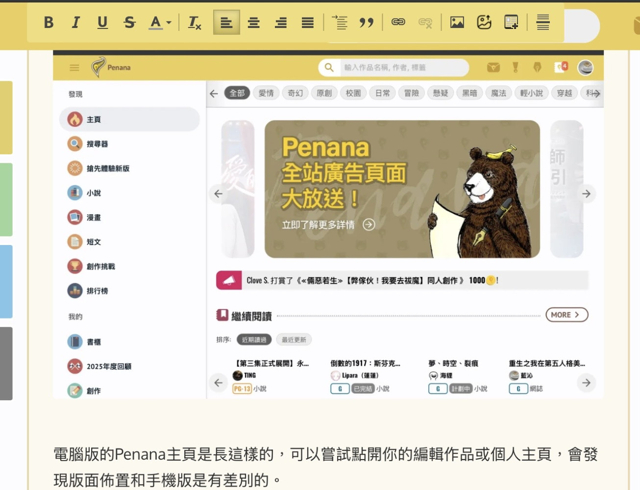640x490 pixels.
Task: Open the hamburger menu beside Penana logo
Action: click(x=74, y=68)
